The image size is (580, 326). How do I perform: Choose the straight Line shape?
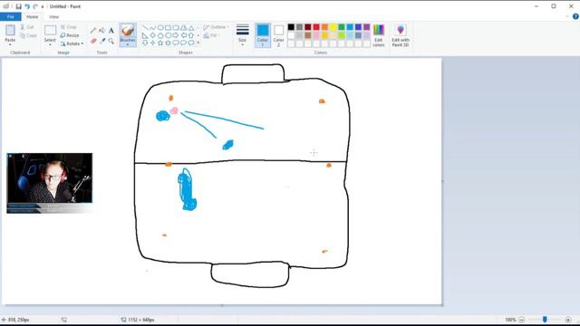click(145, 28)
